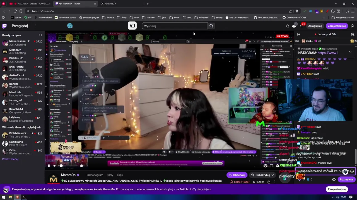Open the chat community members icon
This screenshot has width=357, height=200.
[353, 34]
